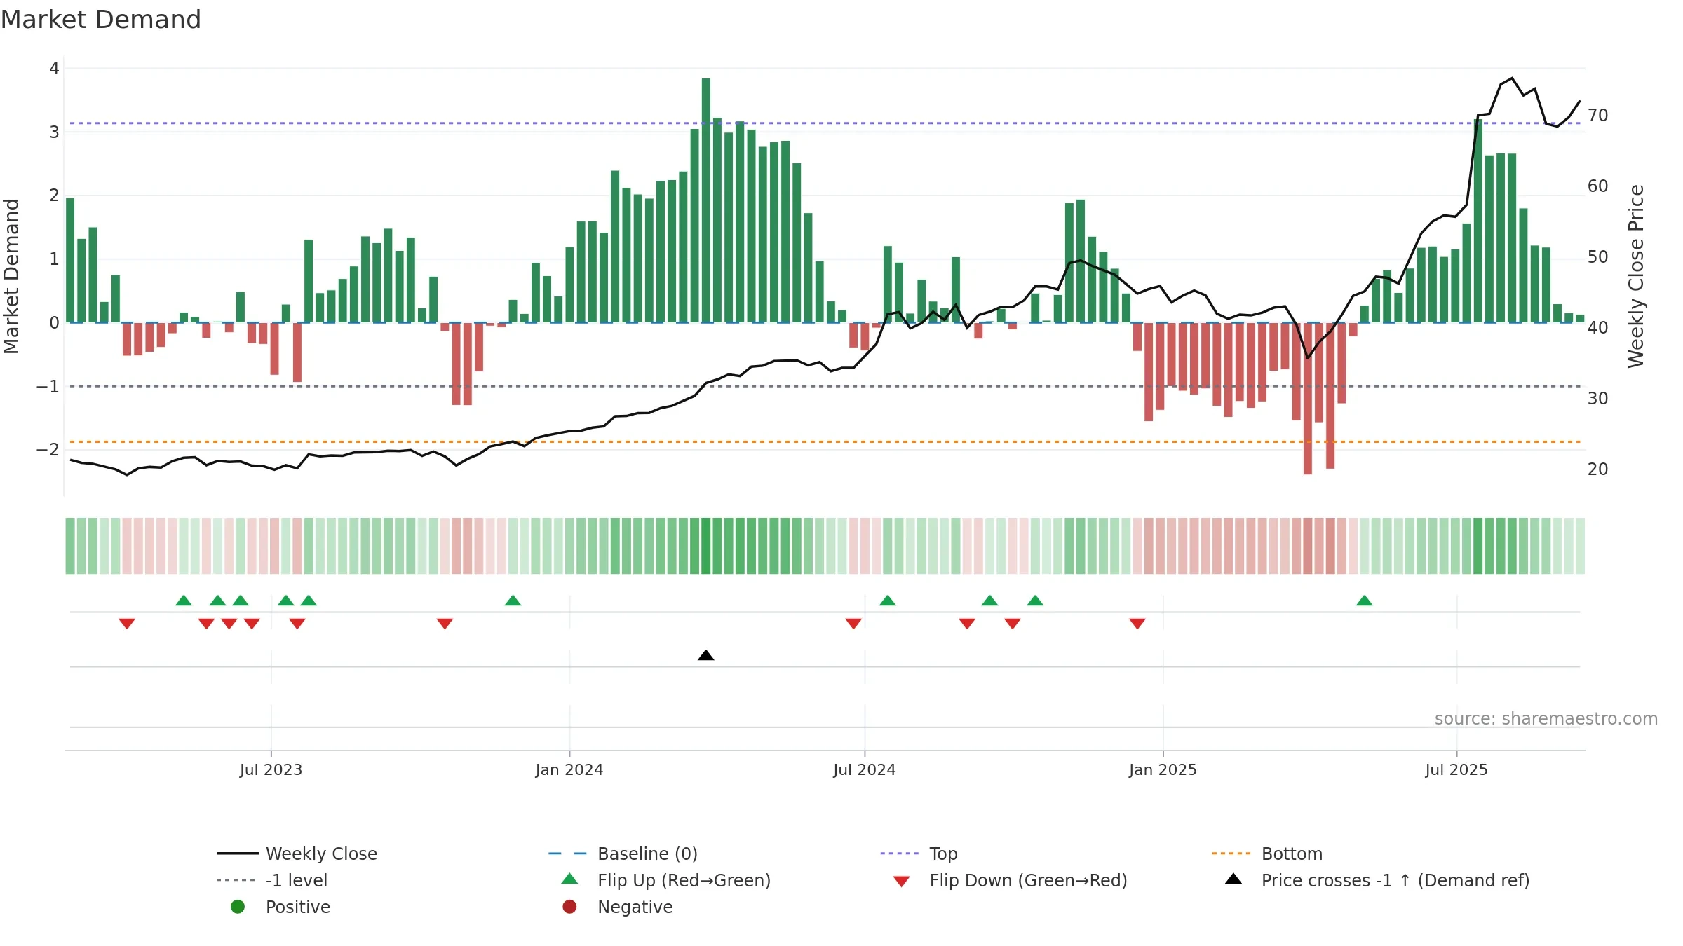Click the Jul 2024 axis label
The width and height of the screenshot is (1683, 946).
tap(865, 770)
